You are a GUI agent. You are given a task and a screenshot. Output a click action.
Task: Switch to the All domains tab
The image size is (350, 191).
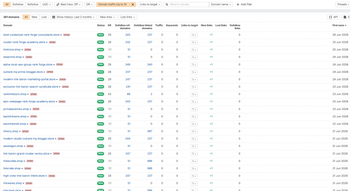[26, 17]
